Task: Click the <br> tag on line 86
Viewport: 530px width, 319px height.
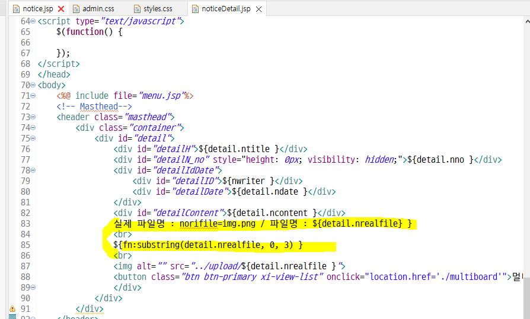Action: click(123, 255)
